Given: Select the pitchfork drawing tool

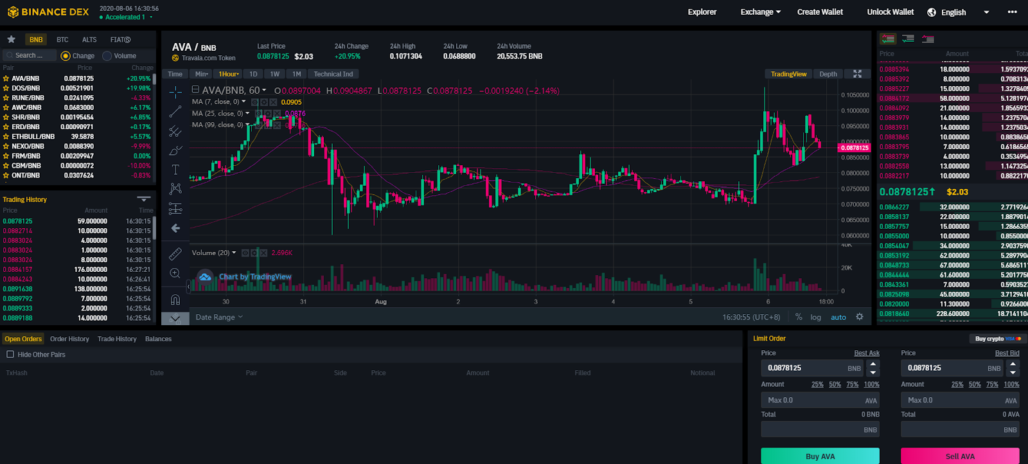Looking at the screenshot, I should [x=175, y=131].
